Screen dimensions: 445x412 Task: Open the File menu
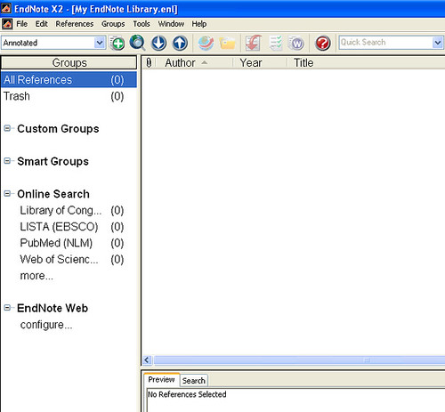coord(21,24)
